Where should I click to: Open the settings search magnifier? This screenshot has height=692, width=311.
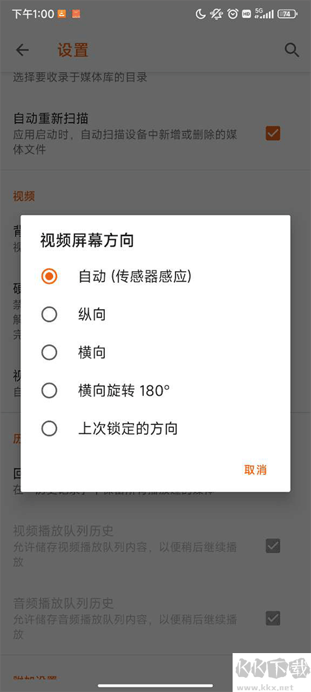point(292,51)
